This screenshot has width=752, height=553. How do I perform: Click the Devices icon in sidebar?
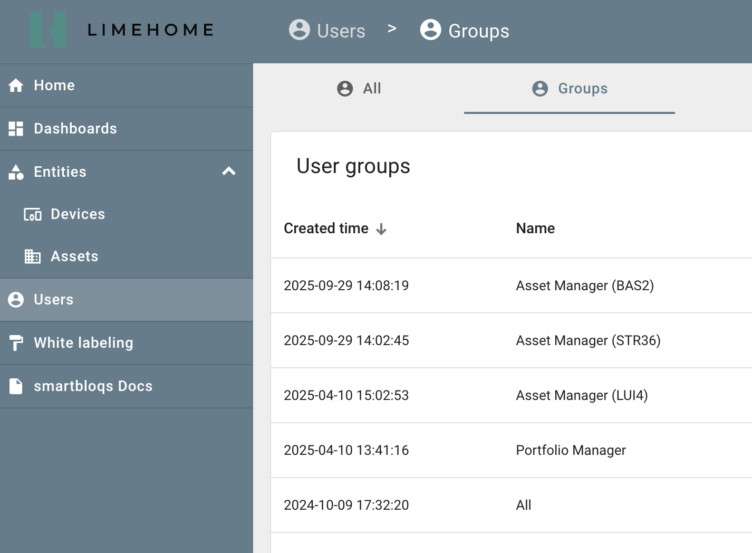(x=33, y=214)
